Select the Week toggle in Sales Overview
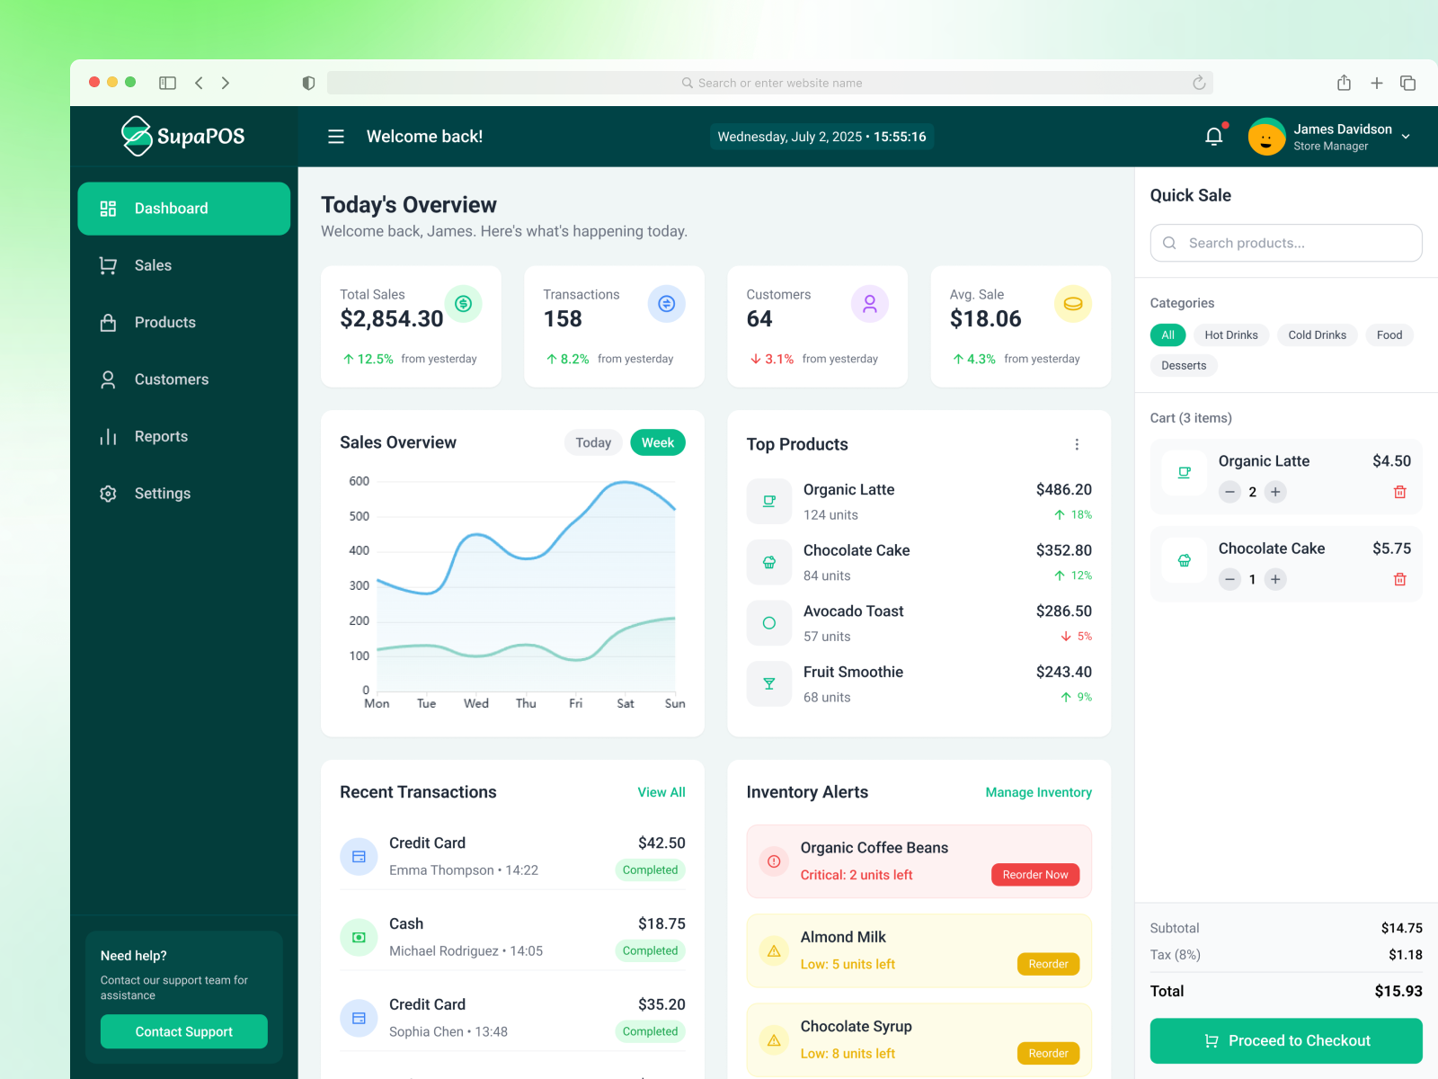The width and height of the screenshot is (1438, 1079). [658, 441]
